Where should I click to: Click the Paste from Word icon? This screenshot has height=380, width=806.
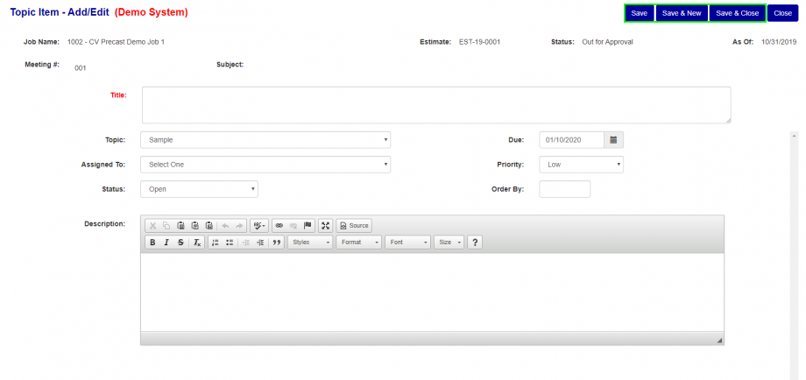pyautogui.click(x=209, y=225)
